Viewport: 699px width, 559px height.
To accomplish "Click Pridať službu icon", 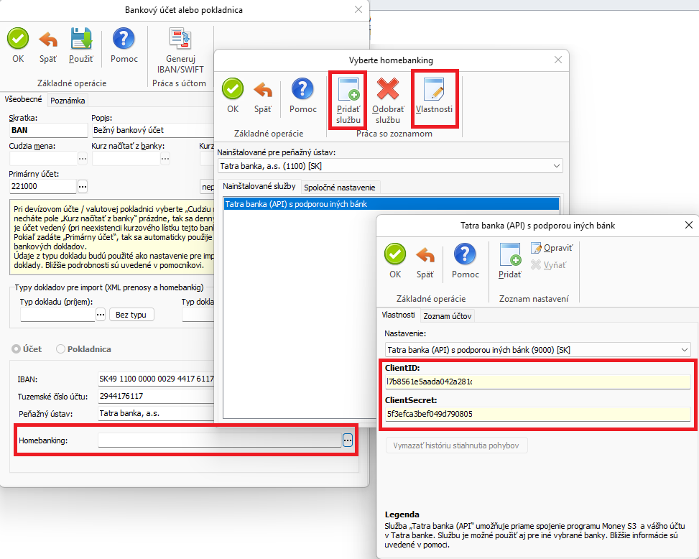I will click(x=348, y=91).
